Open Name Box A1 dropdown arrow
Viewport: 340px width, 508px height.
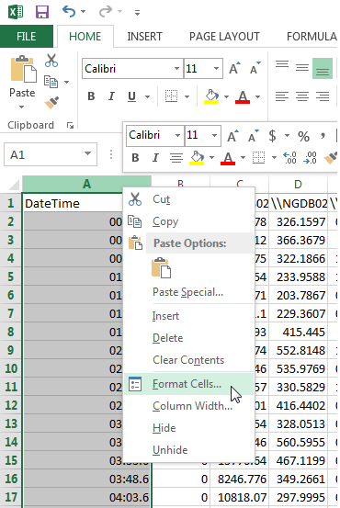click(x=88, y=153)
